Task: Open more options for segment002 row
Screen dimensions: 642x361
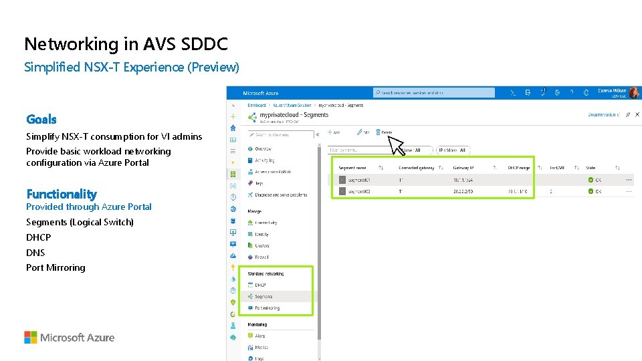Action: [x=629, y=191]
